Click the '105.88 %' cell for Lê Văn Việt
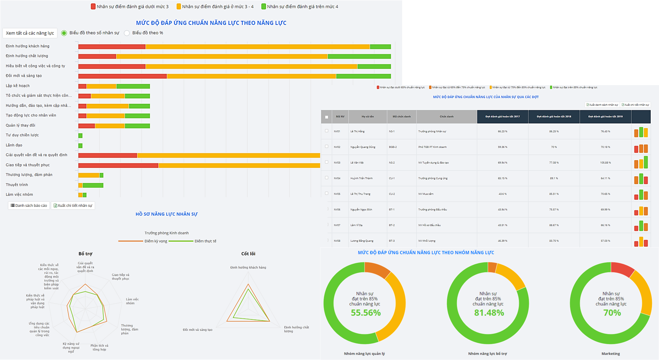The image size is (659, 360). pyautogui.click(x=605, y=163)
